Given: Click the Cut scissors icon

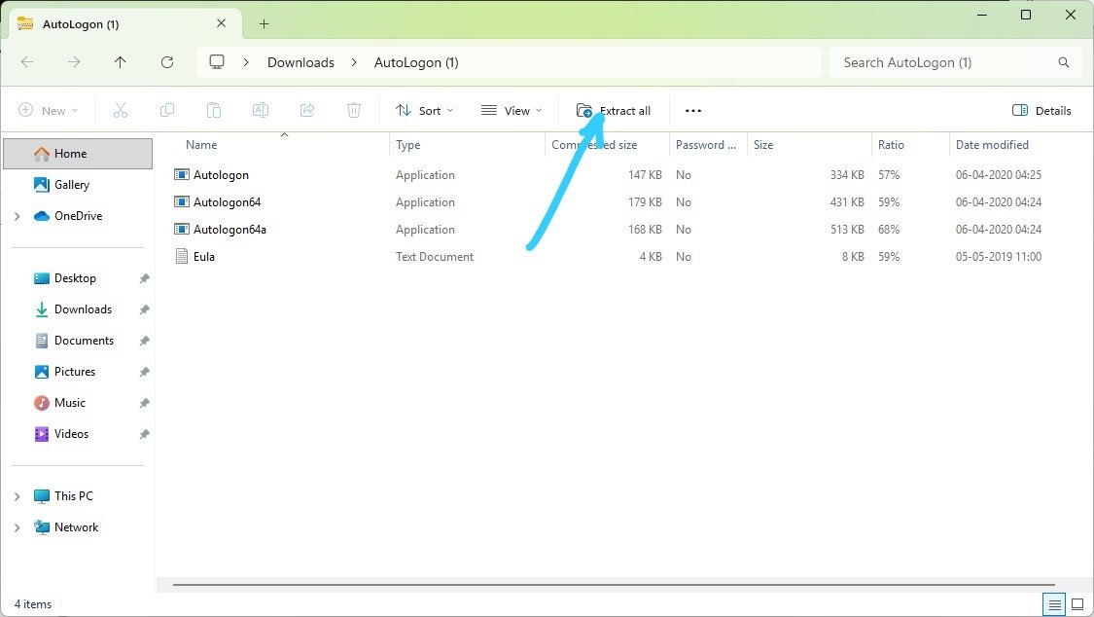Looking at the screenshot, I should coord(121,111).
